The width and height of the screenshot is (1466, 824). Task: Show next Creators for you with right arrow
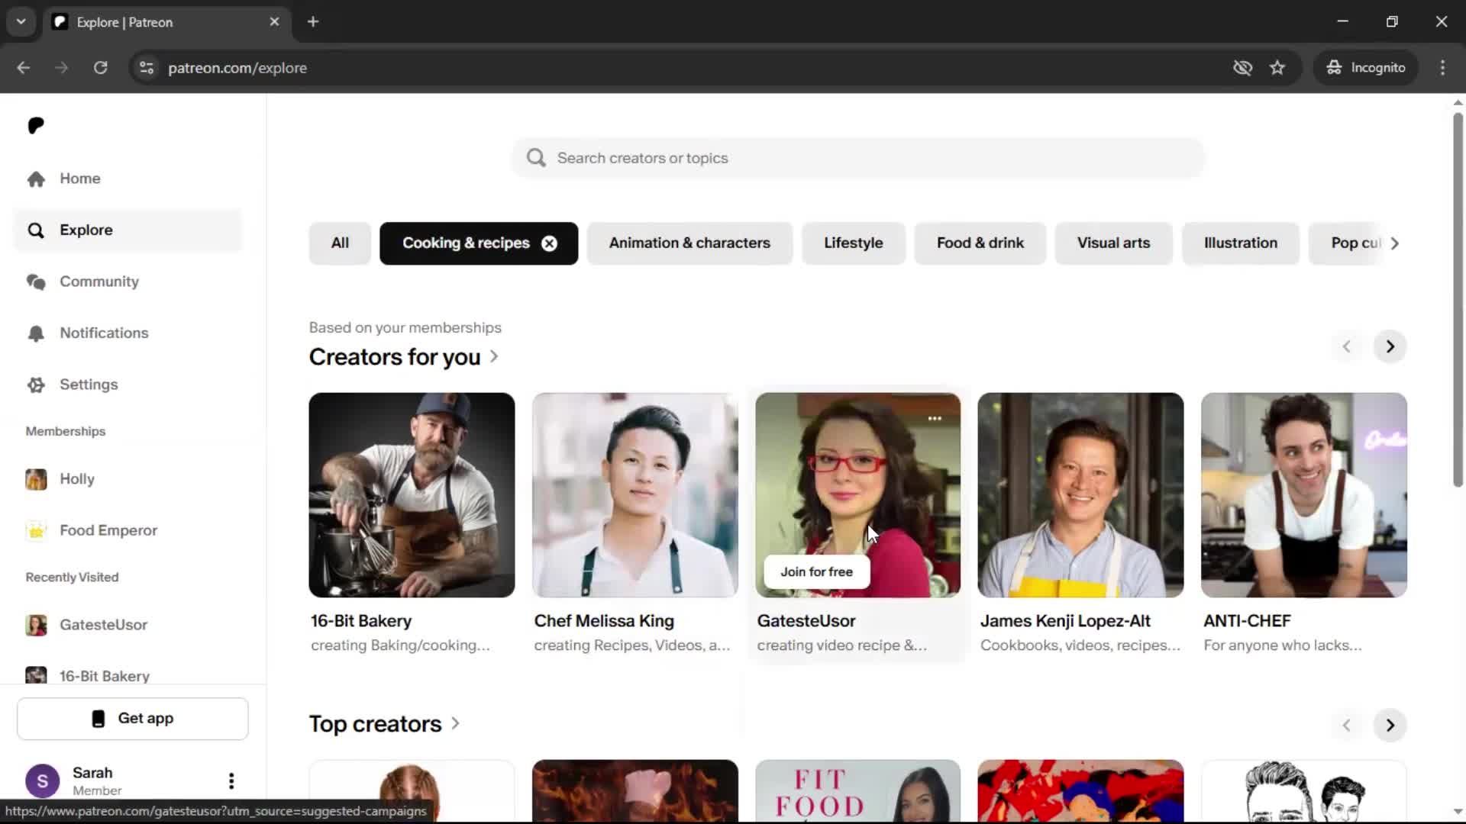1390,346
